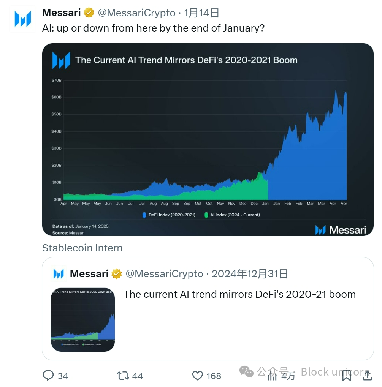Open the Messari display name link
382x387 pixels.
(x=61, y=13)
